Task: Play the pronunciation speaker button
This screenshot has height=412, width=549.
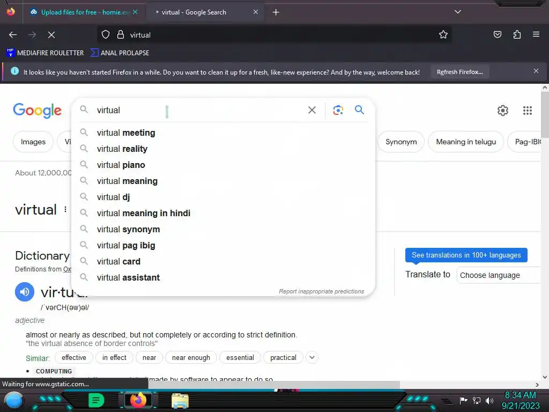Action: pos(25,291)
